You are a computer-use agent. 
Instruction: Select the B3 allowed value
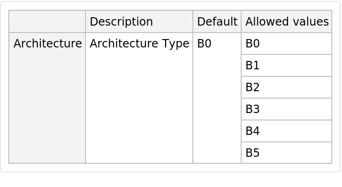coord(252,109)
